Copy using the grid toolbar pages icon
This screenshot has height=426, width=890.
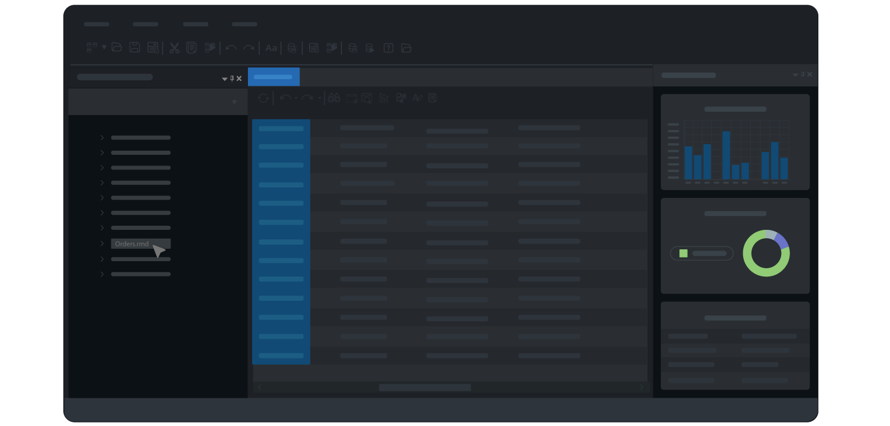click(x=433, y=98)
